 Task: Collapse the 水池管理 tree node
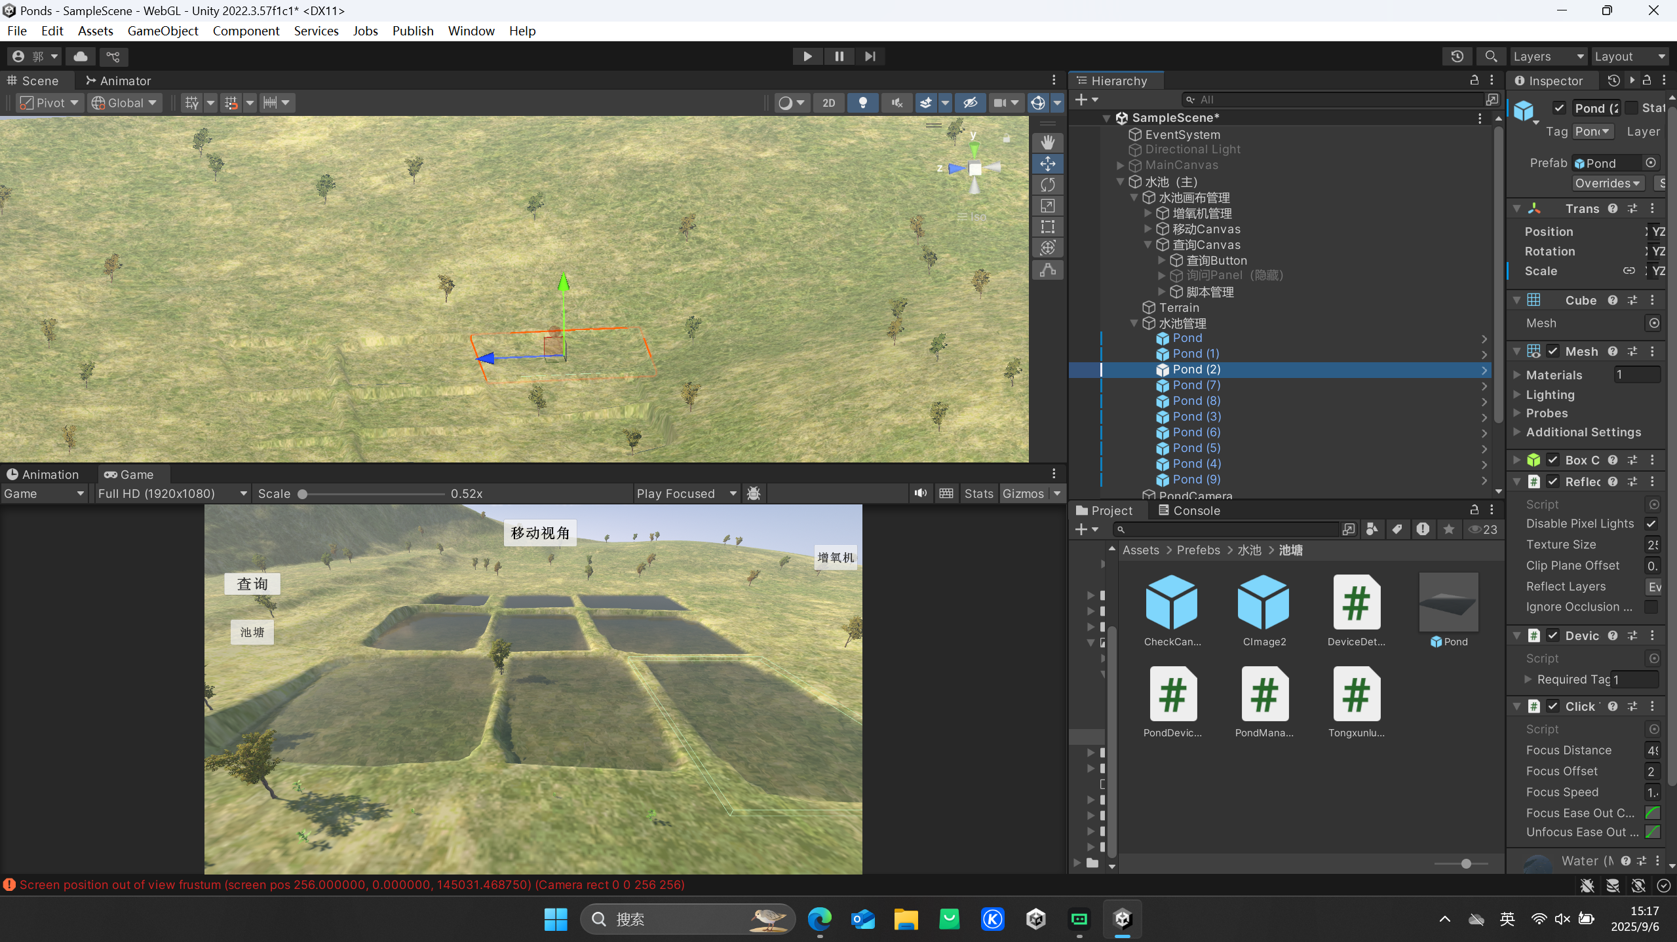pos(1134,323)
